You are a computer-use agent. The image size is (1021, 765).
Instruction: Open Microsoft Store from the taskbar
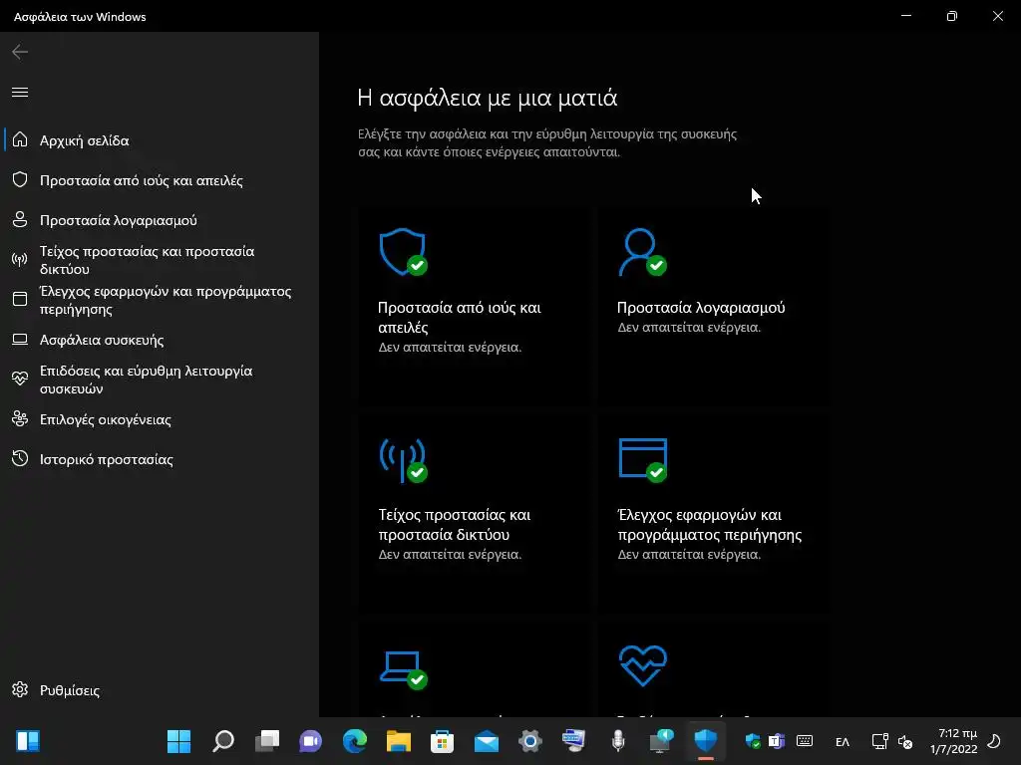point(442,741)
